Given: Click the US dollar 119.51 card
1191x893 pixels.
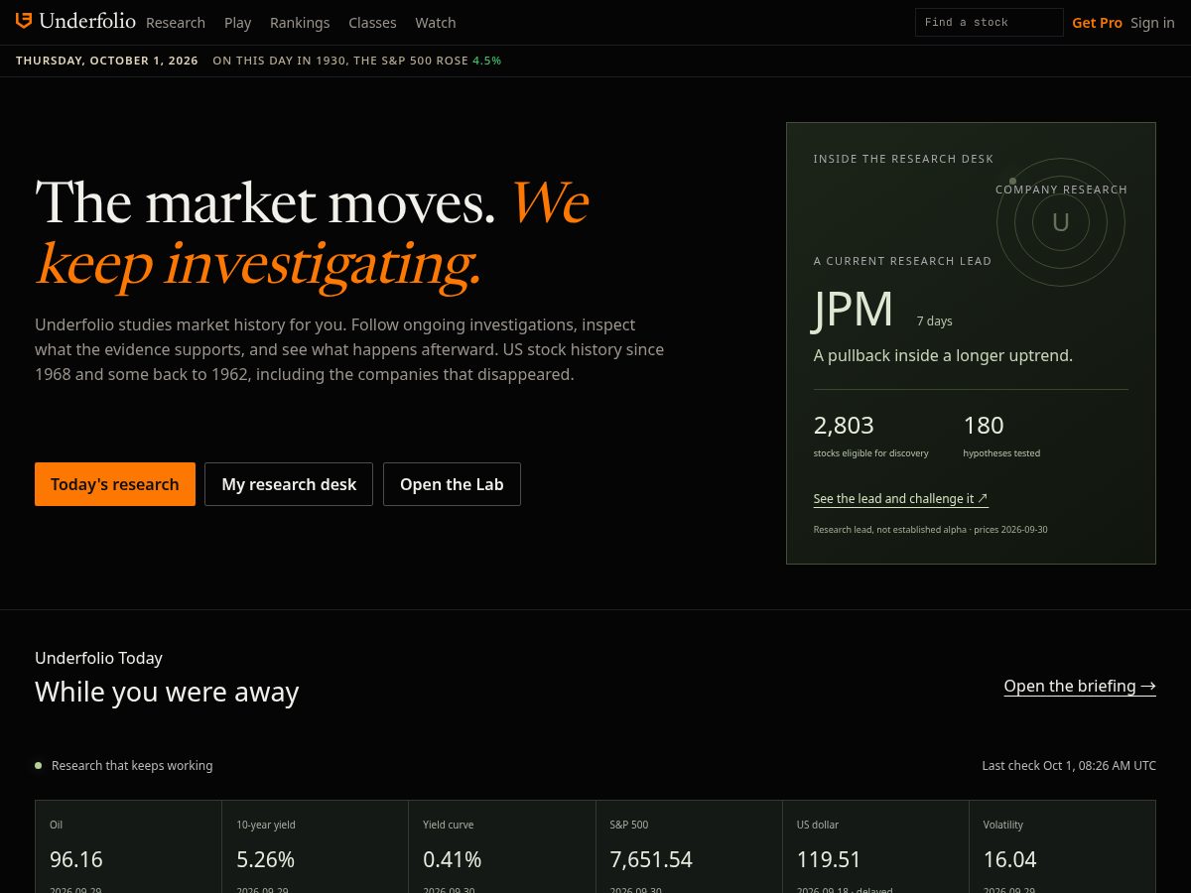Looking at the screenshot, I should [875, 847].
